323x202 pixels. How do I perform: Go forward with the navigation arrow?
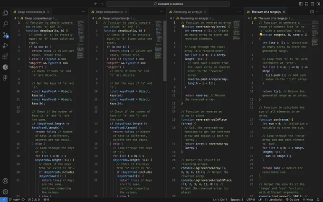(x=102, y=4)
